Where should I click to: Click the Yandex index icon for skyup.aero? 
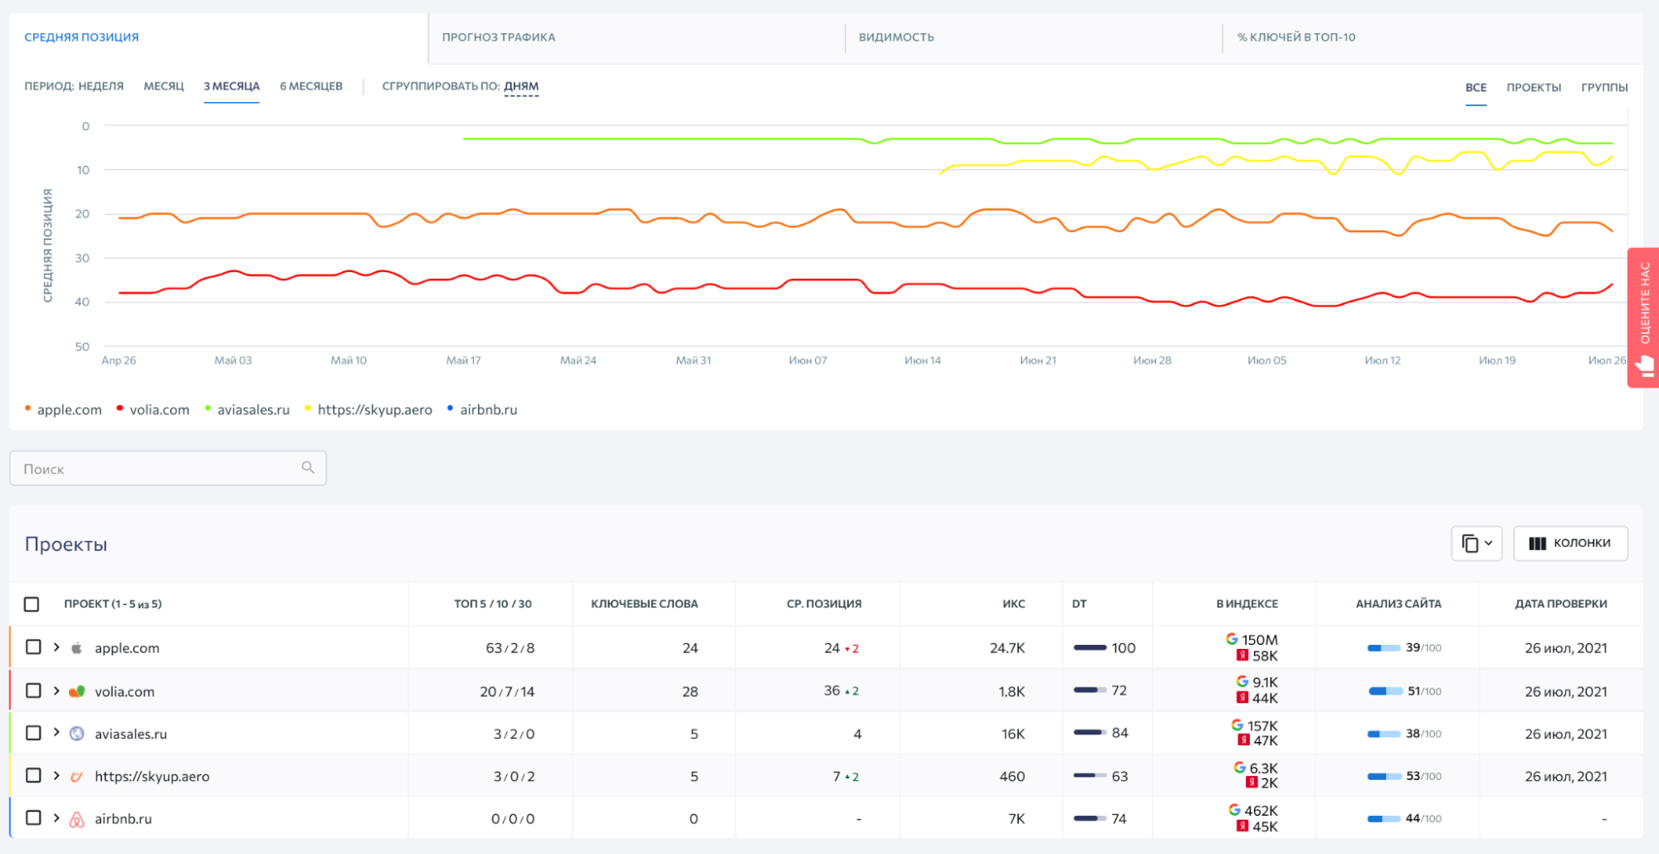1252,783
